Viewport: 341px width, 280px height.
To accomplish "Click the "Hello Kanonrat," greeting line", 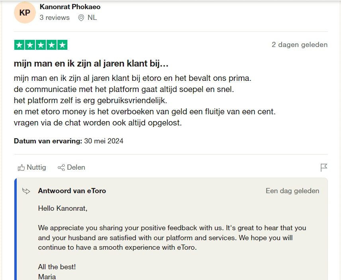I will [63, 208].
